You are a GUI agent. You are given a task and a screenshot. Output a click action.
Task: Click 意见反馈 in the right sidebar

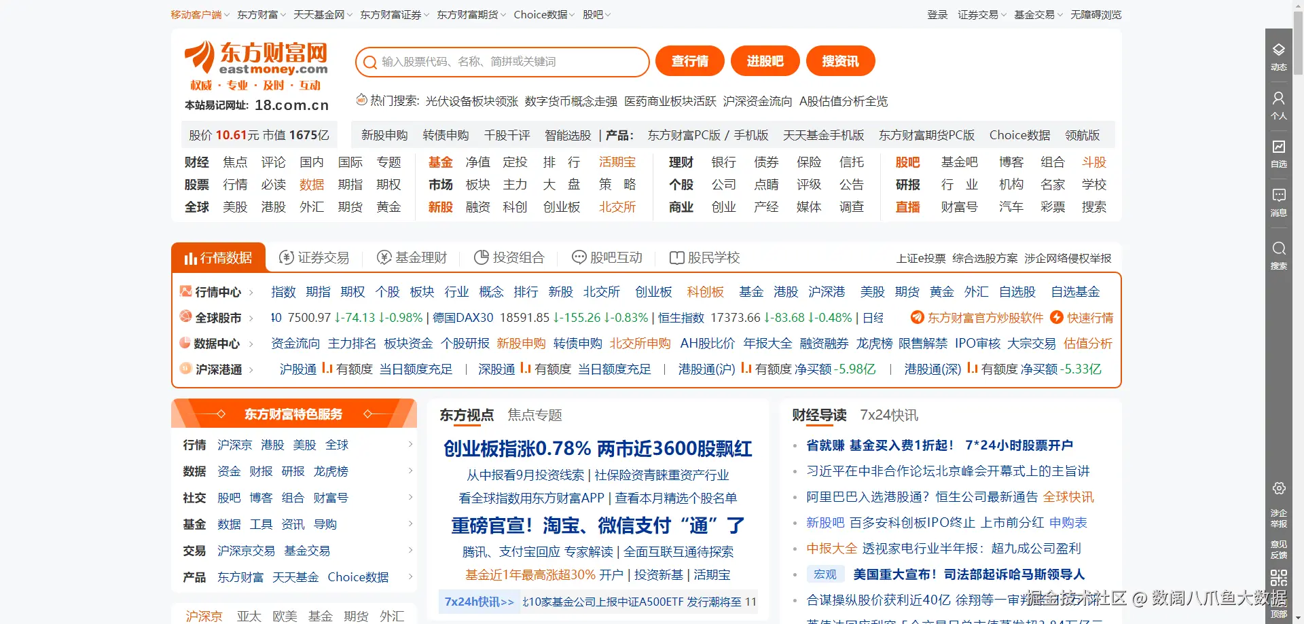click(1279, 549)
